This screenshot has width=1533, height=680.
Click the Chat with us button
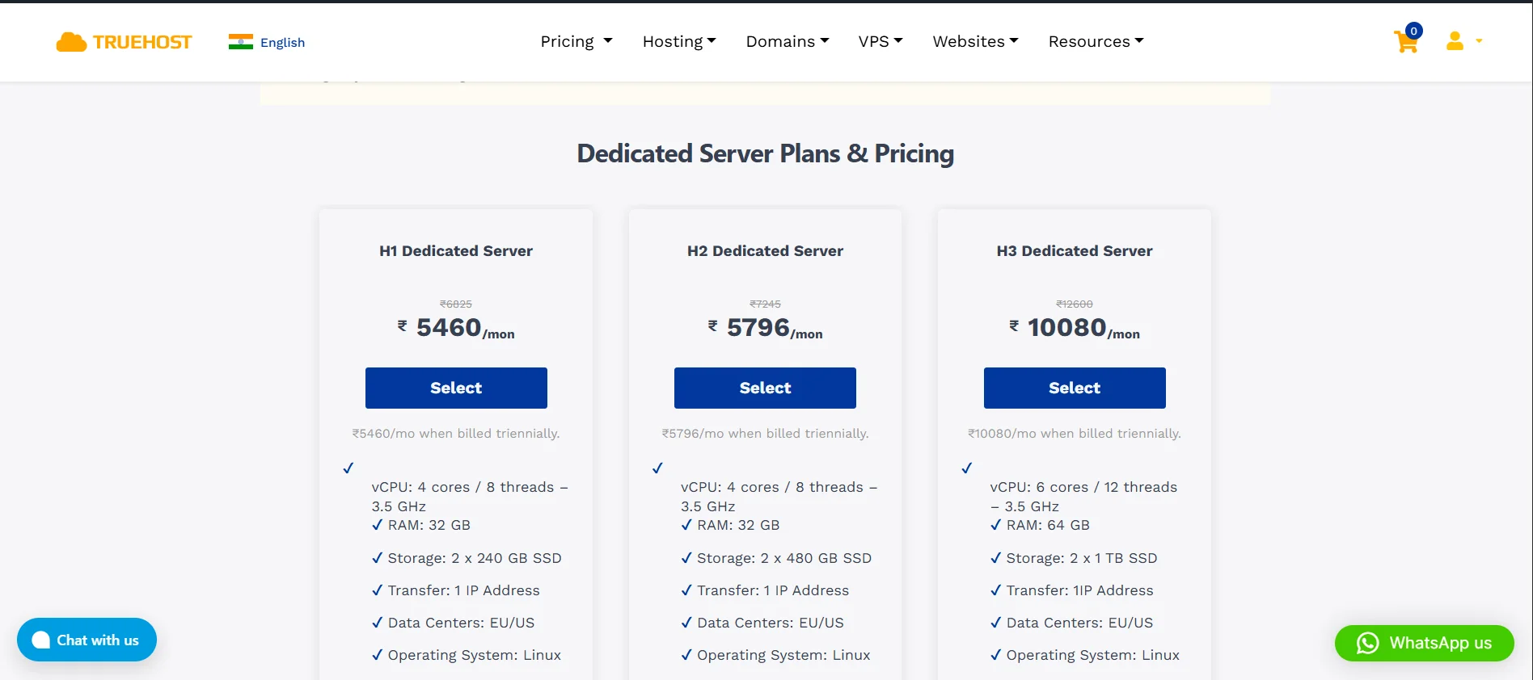click(x=87, y=640)
